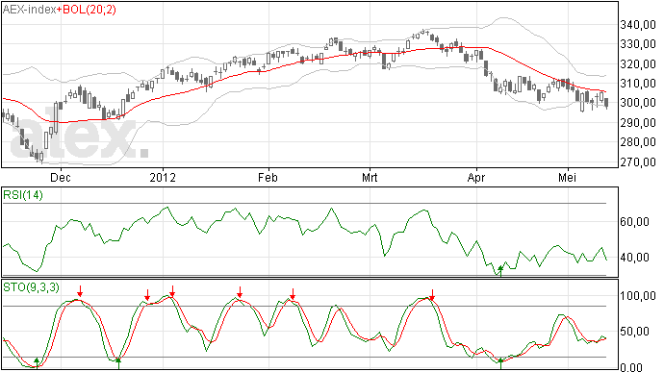This screenshot has height=372, width=664.
Task: Select the STO(9,3,3) indicator label
Action: click(31, 287)
